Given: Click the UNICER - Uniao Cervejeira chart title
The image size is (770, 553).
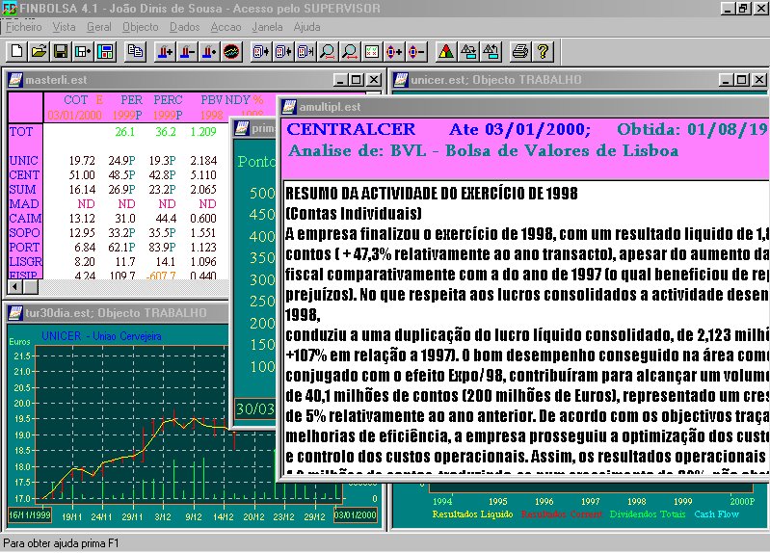Looking at the screenshot, I should pos(101,336).
